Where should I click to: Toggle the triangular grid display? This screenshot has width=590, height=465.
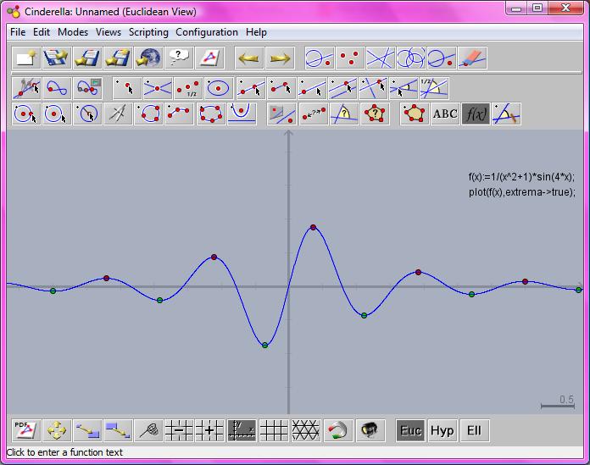coord(304,430)
